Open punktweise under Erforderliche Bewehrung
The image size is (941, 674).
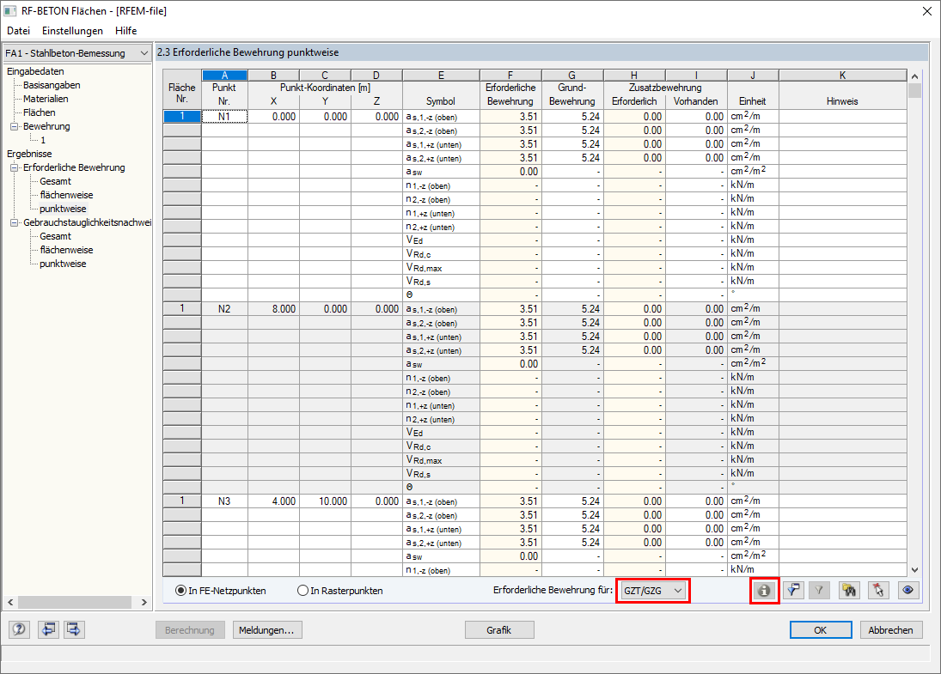[63, 209]
